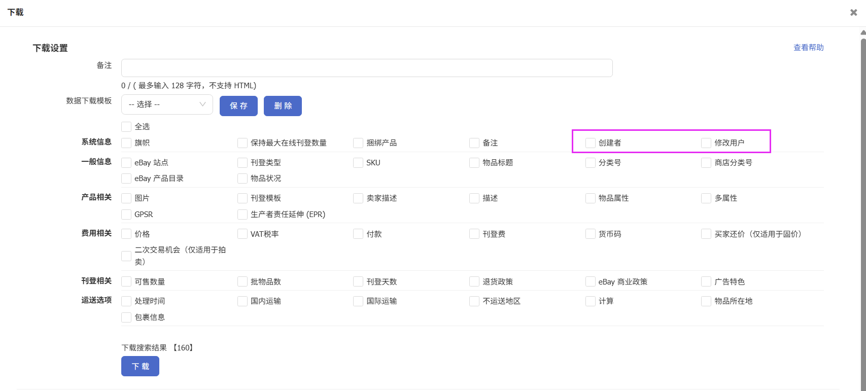The width and height of the screenshot is (866, 391).
Task: Select the 退货政策 checkbox
Action: pos(474,281)
